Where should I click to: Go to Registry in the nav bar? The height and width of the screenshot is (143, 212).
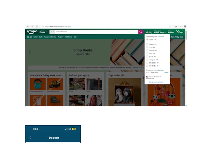tap(61, 37)
